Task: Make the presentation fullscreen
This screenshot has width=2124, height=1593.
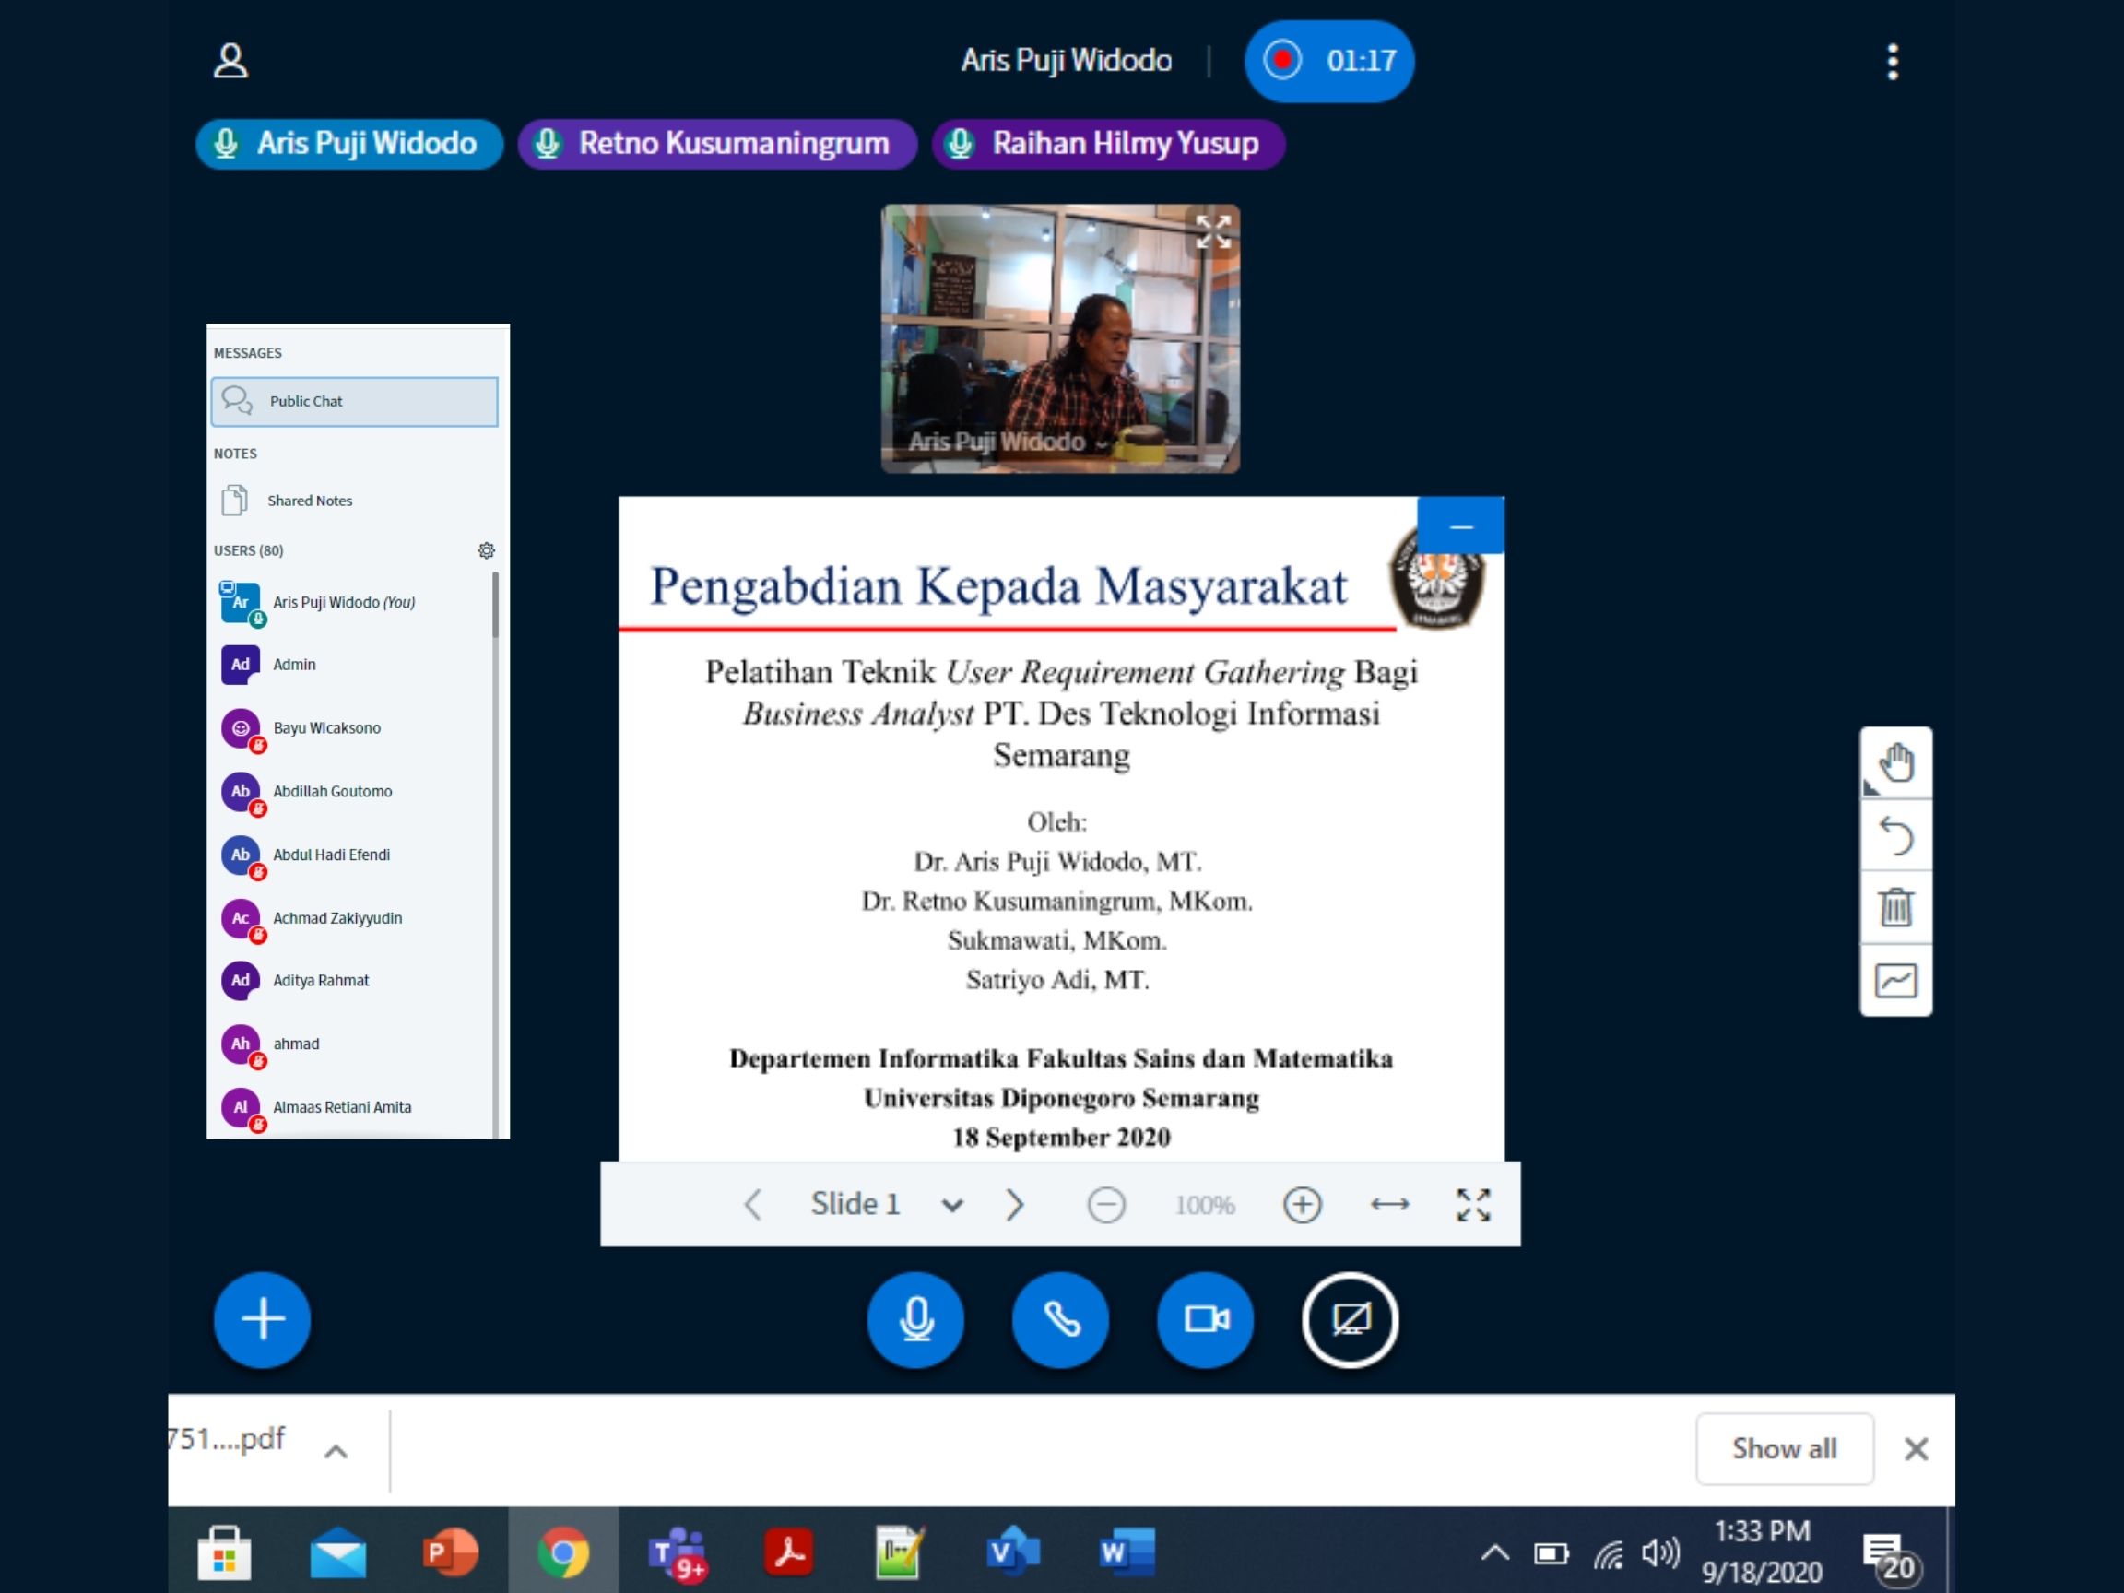Action: tap(1473, 1204)
